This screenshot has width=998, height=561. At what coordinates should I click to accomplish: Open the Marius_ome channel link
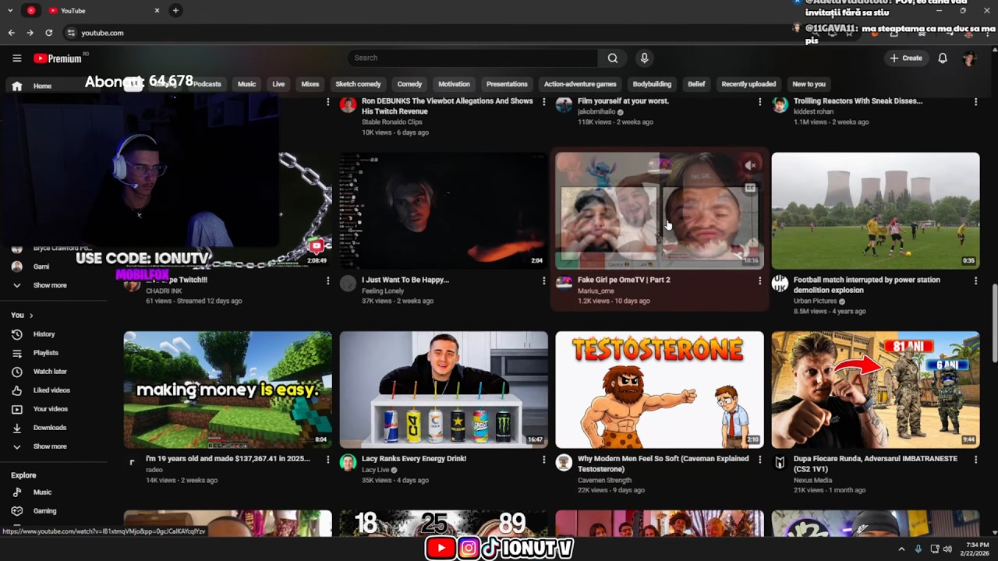(x=596, y=291)
